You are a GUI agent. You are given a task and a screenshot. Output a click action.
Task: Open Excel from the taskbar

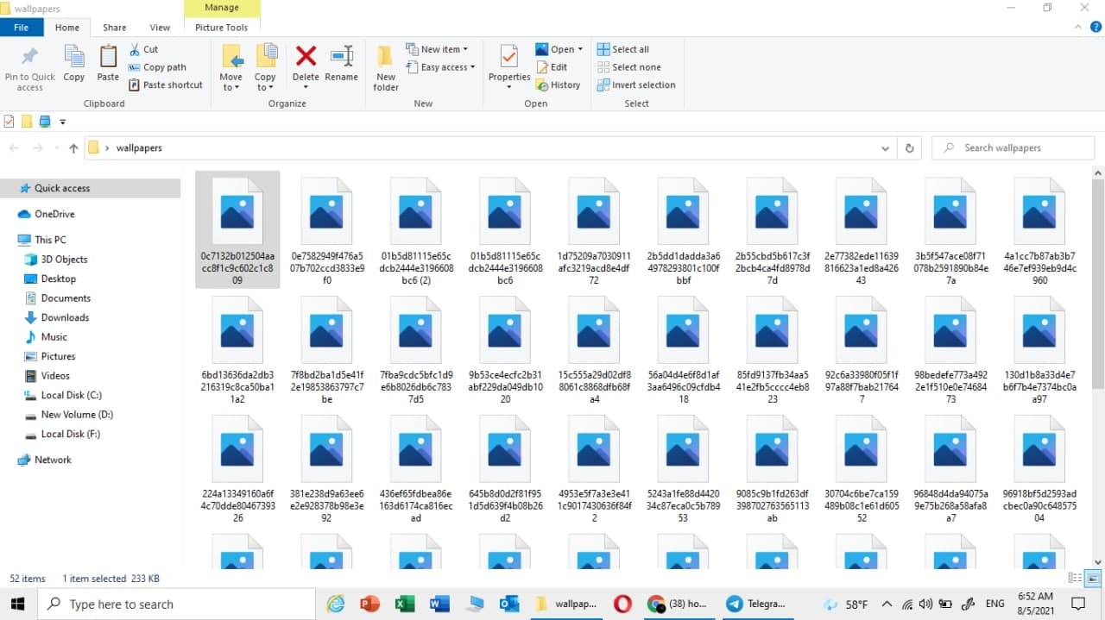coord(405,604)
